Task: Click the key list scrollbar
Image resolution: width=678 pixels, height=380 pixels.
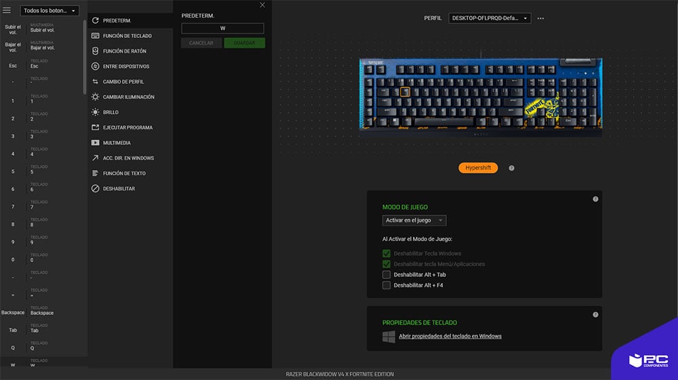Action: point(84,56)
